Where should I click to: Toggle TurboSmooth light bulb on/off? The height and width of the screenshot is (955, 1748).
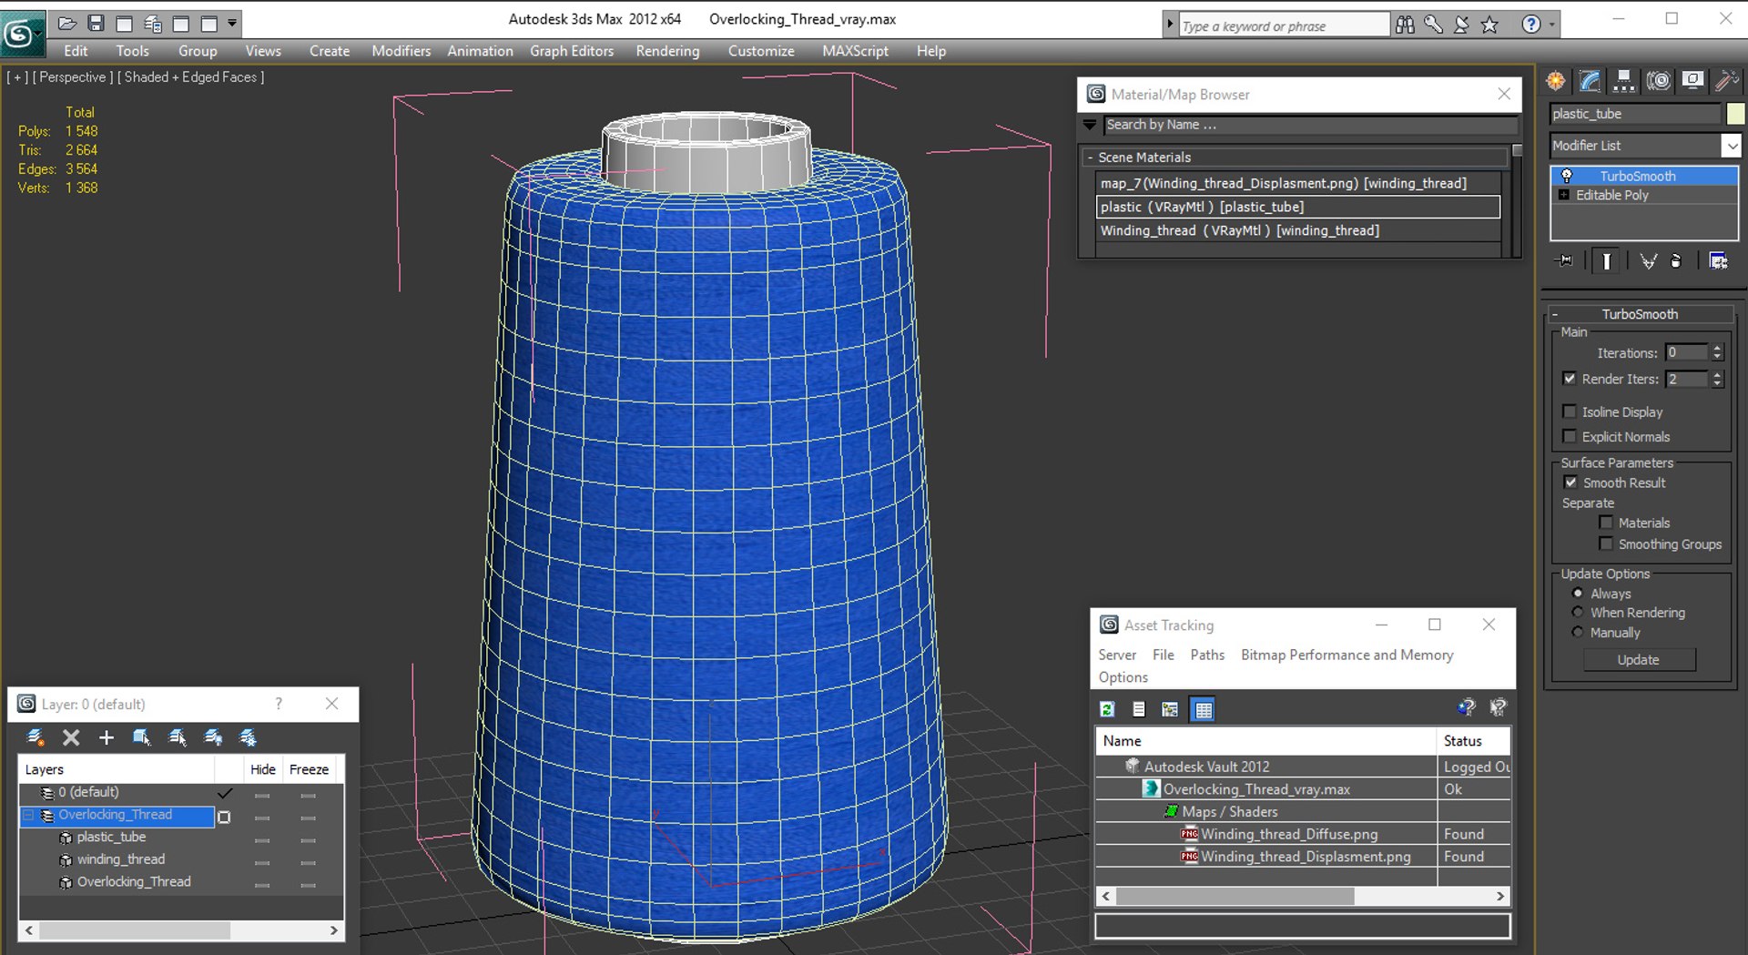(x=1567, y=176)
